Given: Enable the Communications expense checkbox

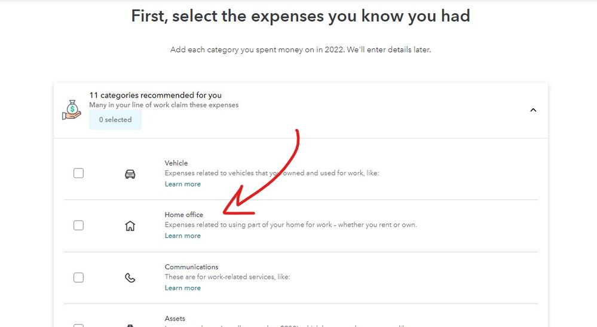Looking at the screenshot, I should (78, 277).
